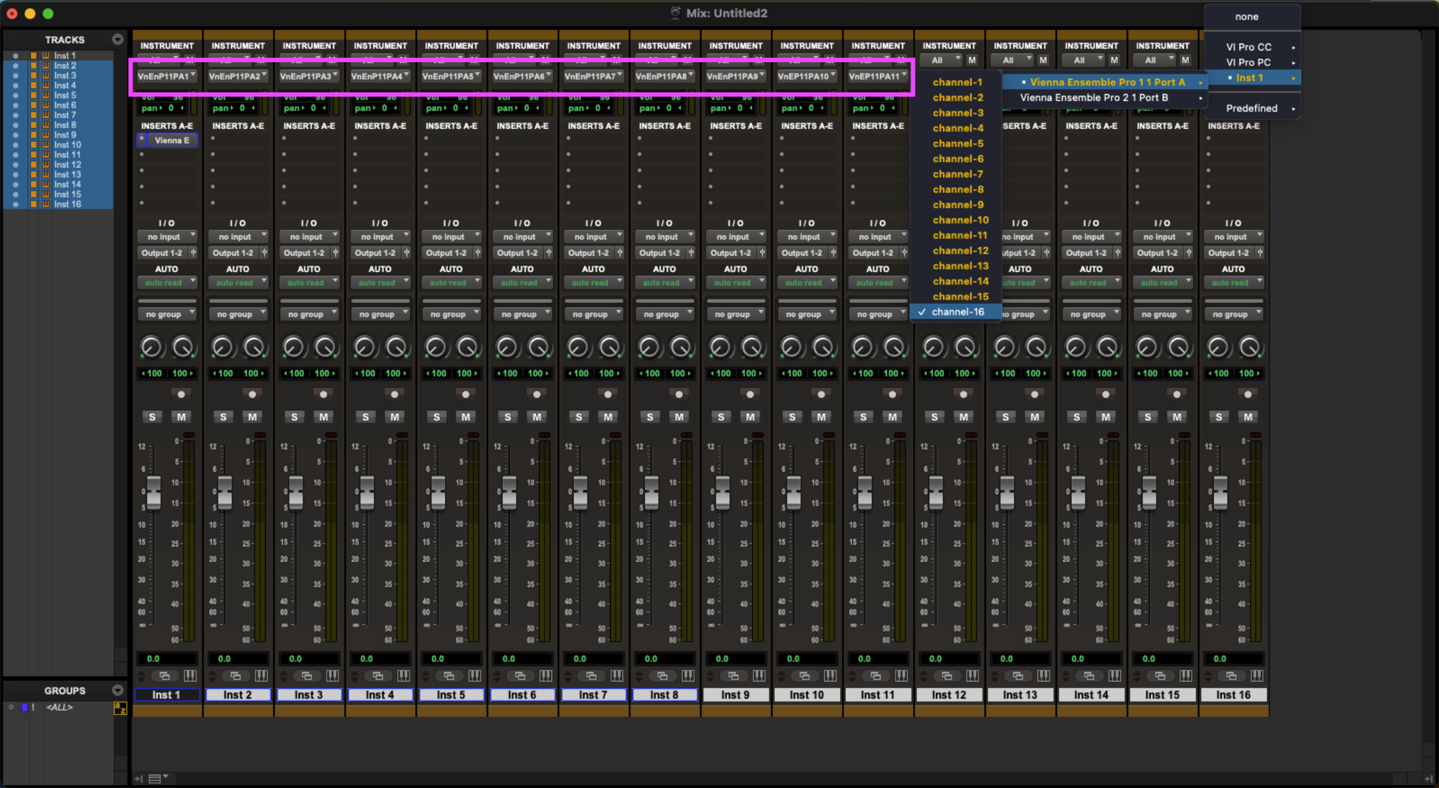This screenshot has width=1439, height=788.
Task: Click the Inst 15 right pan knob
Action: 1178,347
